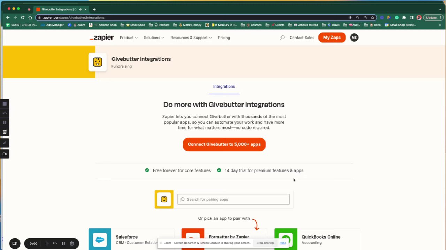446x250 pixels.
Task: Click the Givebutter app logo in banner
Action: click(x=98, y=62)
